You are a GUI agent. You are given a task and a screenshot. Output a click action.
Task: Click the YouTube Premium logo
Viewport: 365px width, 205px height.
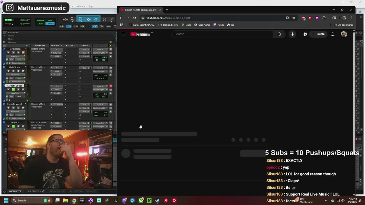[140, 34]
